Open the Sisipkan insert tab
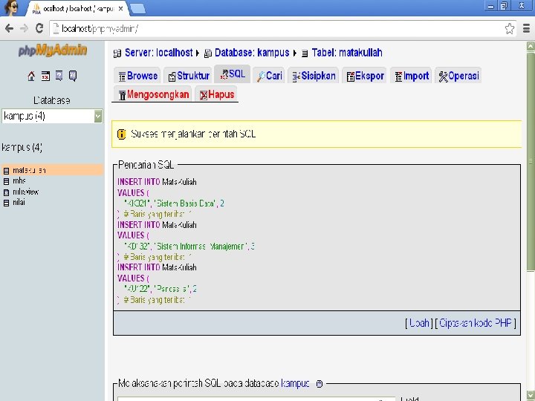The image size is (535, 401). coord(314,76)
